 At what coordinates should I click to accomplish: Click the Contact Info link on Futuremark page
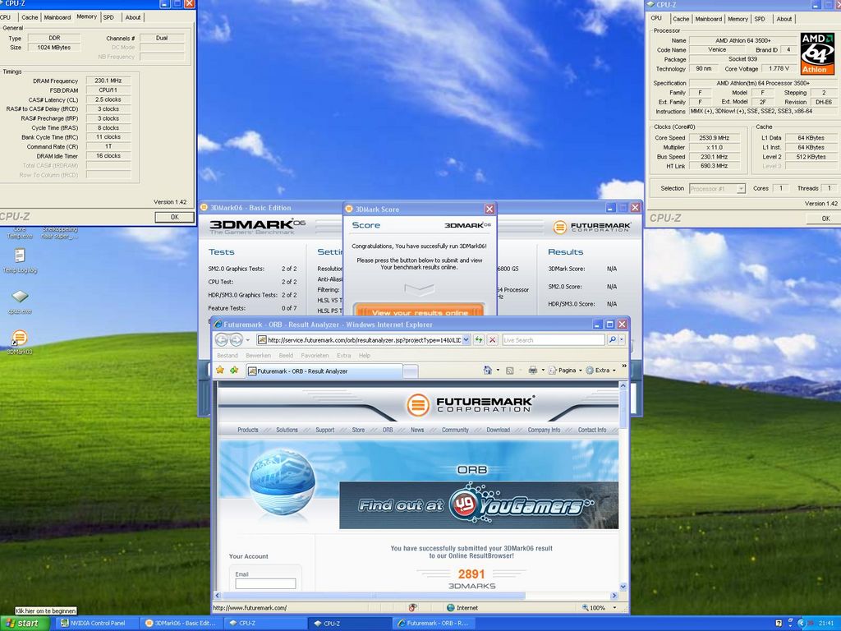[591, 430]
